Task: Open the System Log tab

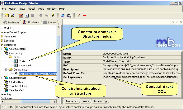Action: pyautogui.click(x=100, y=101)
